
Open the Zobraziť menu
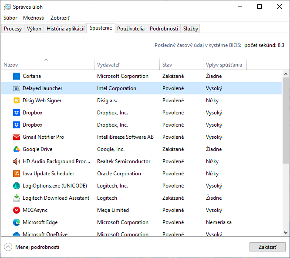[x=60, y=18]
